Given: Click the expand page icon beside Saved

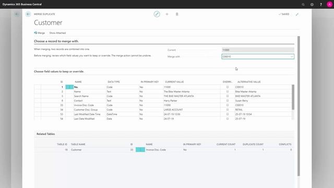Looking at the screenshot, I should click(x=297, y=14).
